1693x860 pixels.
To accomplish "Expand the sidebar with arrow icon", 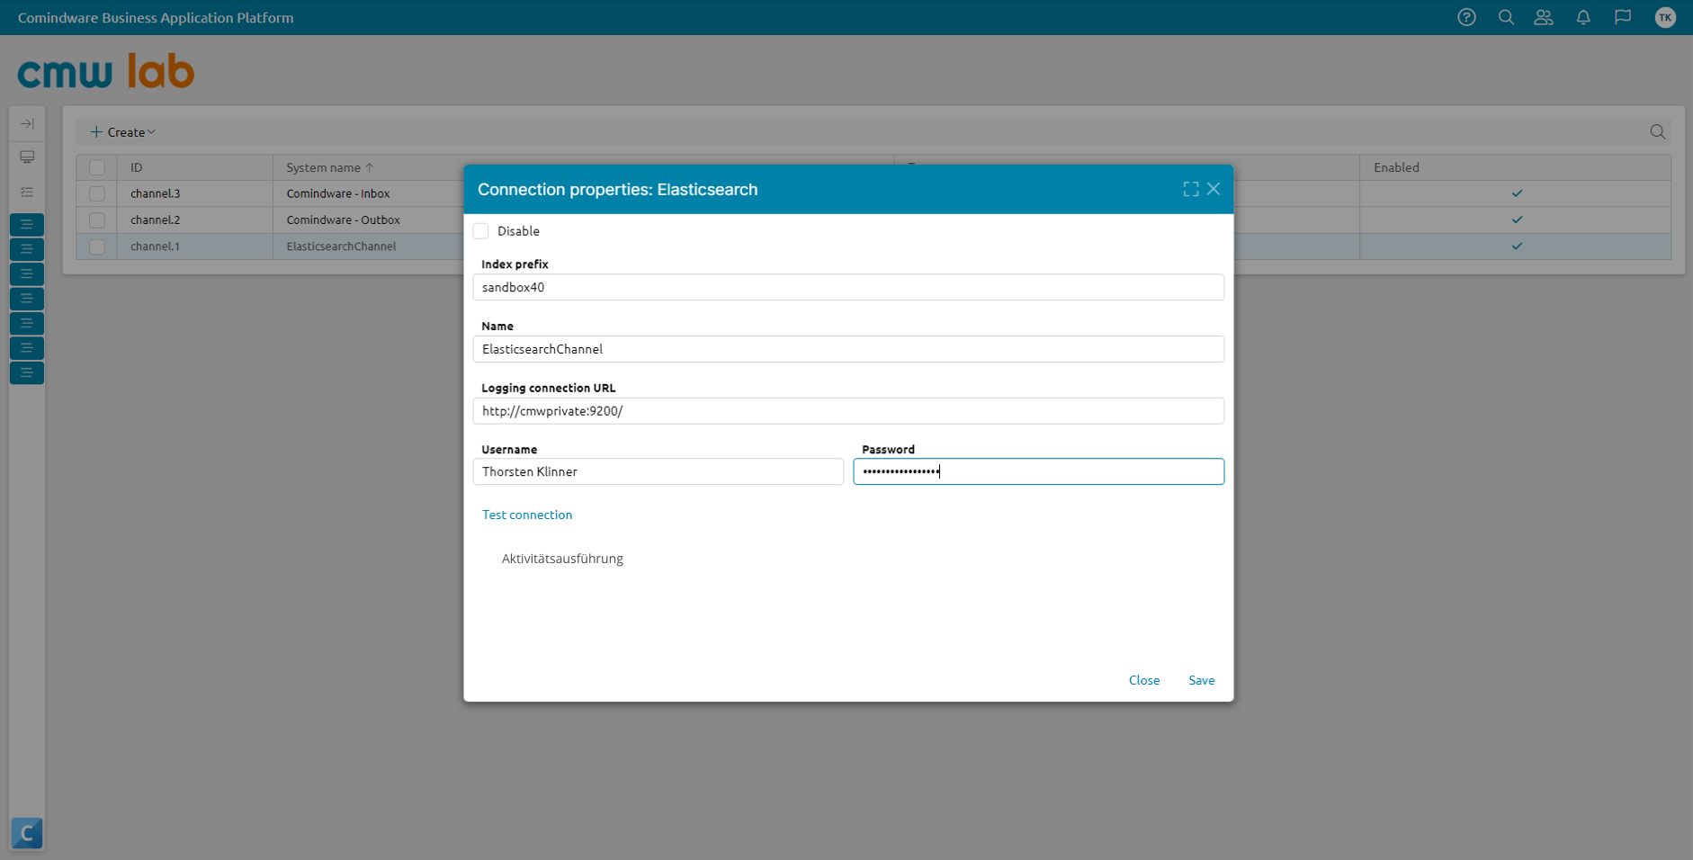I will tap(27, 123).
